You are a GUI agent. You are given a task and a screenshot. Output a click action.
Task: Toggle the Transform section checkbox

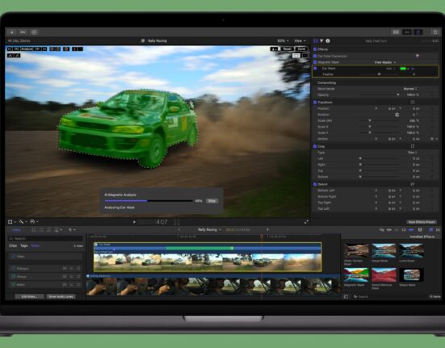coord(315,102)
